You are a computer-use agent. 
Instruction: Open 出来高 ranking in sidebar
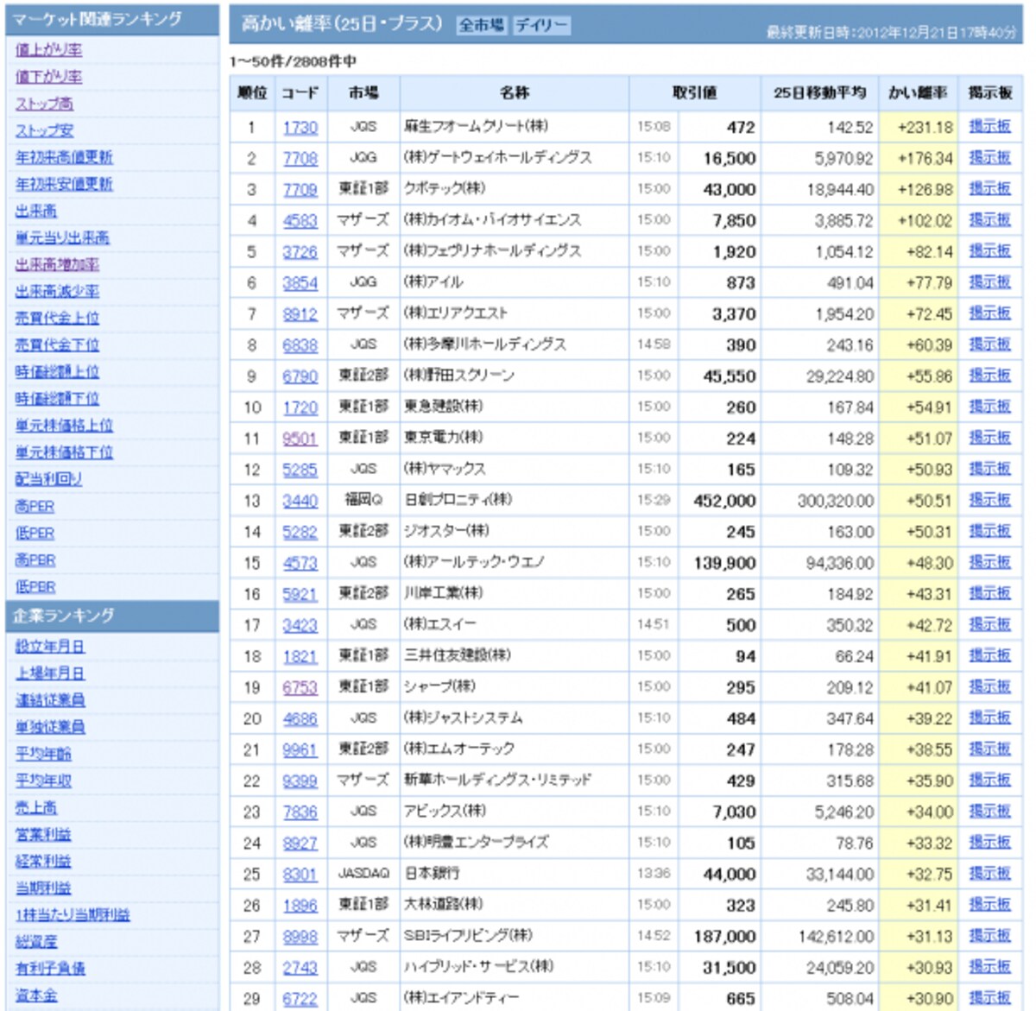[x=35, y=212]
